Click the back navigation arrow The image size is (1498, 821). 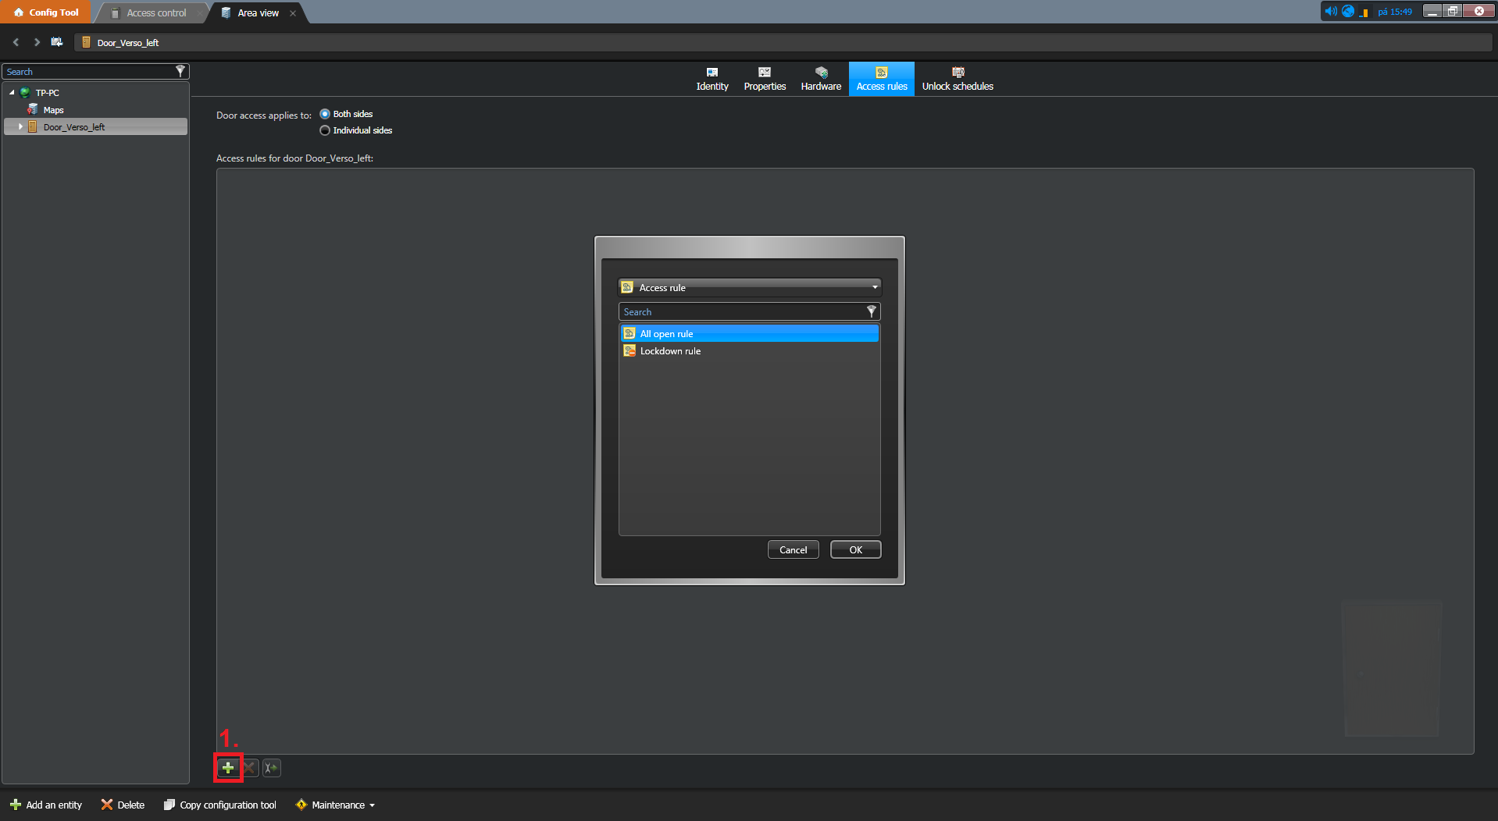pos(16,42)
